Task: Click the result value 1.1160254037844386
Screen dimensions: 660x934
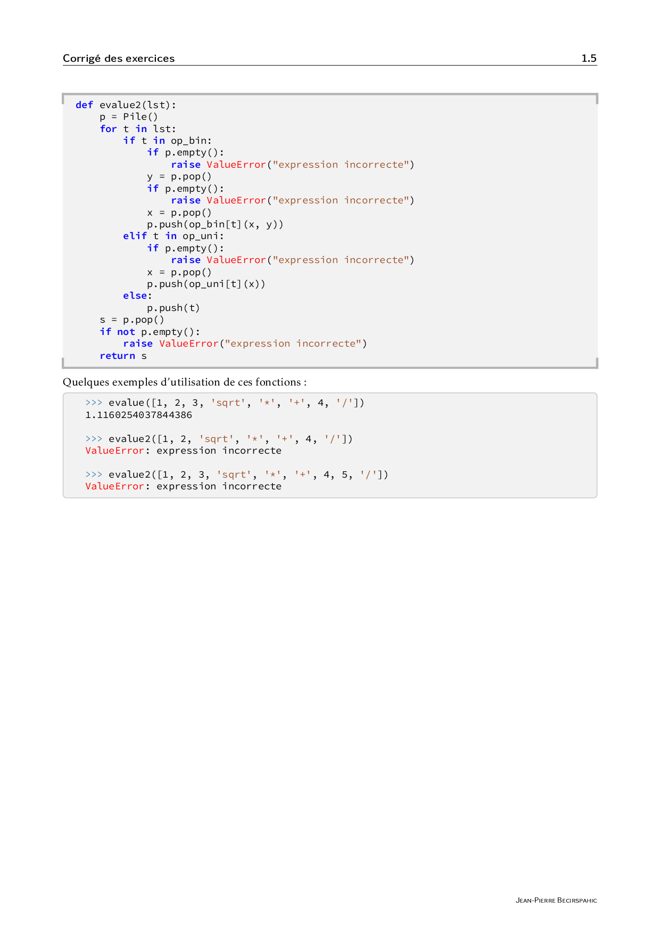Action: click(138, 415)
